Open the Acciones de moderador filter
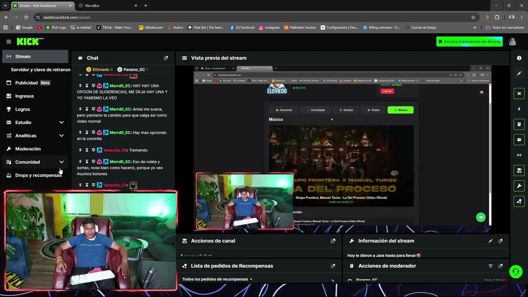 490,266
